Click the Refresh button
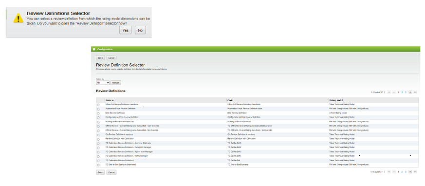The image size is (425, 186). coord(116,83)
